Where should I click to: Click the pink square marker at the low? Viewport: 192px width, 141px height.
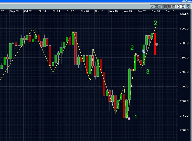tap(129, 118)
